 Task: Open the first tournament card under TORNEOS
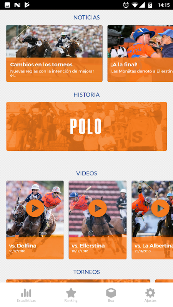(78, 281)
